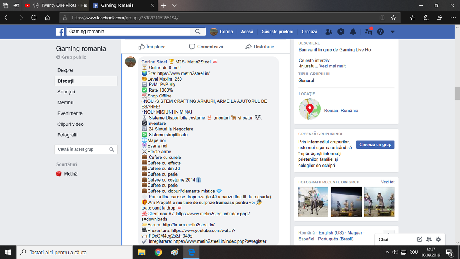Click the page vertical scrollbar thumb

457,93
